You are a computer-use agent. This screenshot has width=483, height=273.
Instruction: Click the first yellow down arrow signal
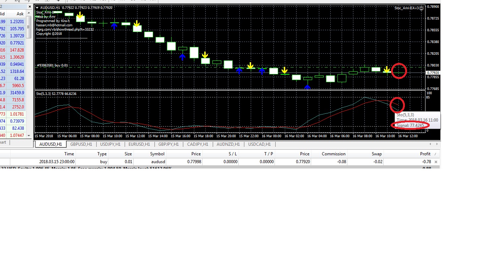80,15
